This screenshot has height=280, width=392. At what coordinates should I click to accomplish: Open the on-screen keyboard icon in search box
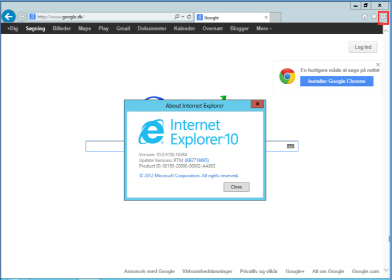pos(290,146)
